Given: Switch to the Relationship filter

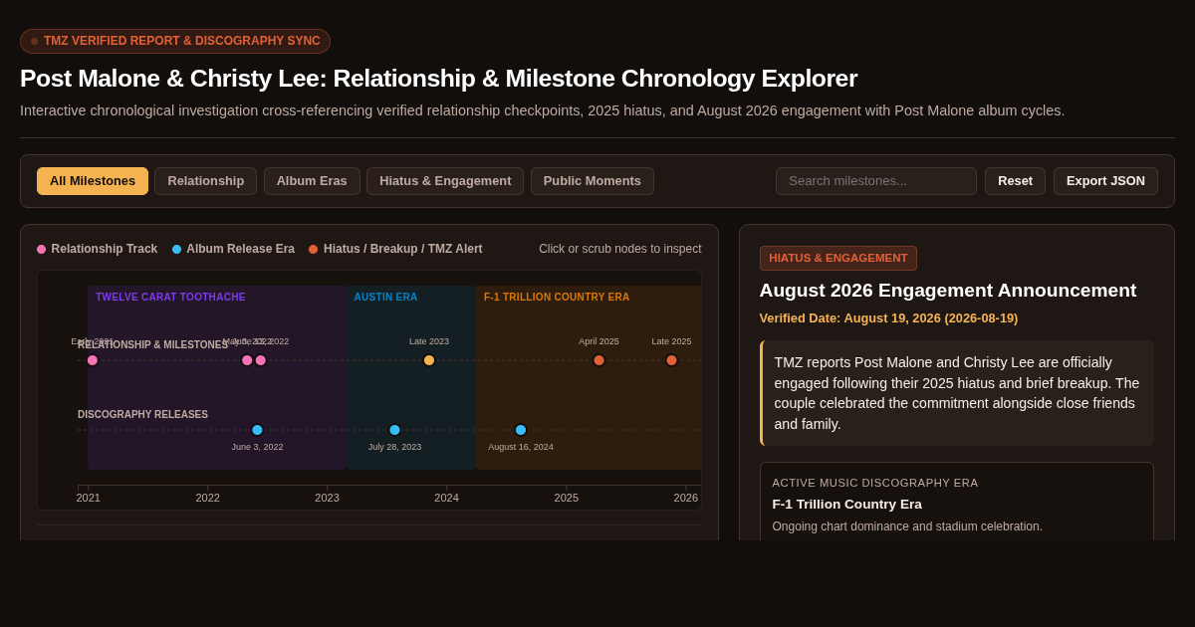Looking at the screenshot, I should pyautogui.click(x=205, y=181).
